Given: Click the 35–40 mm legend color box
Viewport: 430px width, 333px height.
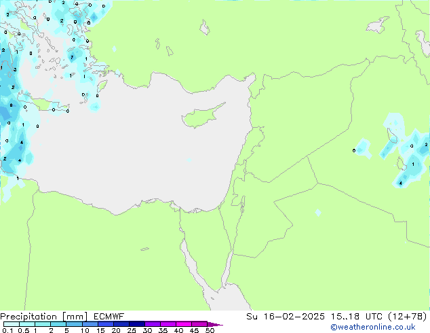Looking at the screenshot, I should pos(168,324).
